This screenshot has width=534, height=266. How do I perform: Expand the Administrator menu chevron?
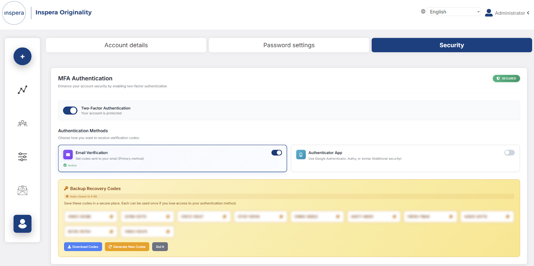(x=528, y=13)
